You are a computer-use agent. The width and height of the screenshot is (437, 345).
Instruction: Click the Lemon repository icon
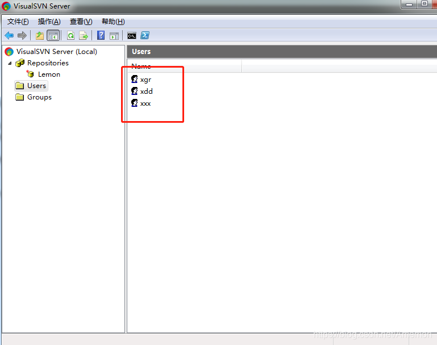pos(30,74)
